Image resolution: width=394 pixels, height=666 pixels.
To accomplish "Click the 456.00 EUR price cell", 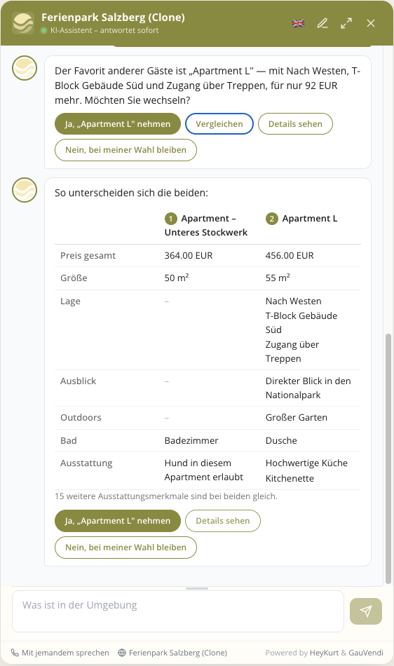I will click(x=290, y=256).
